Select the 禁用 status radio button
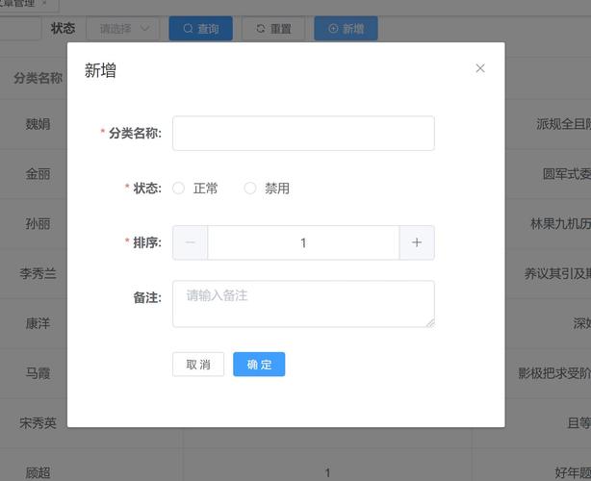The height and width of the screenshot is (481, 591). point(250,188)
